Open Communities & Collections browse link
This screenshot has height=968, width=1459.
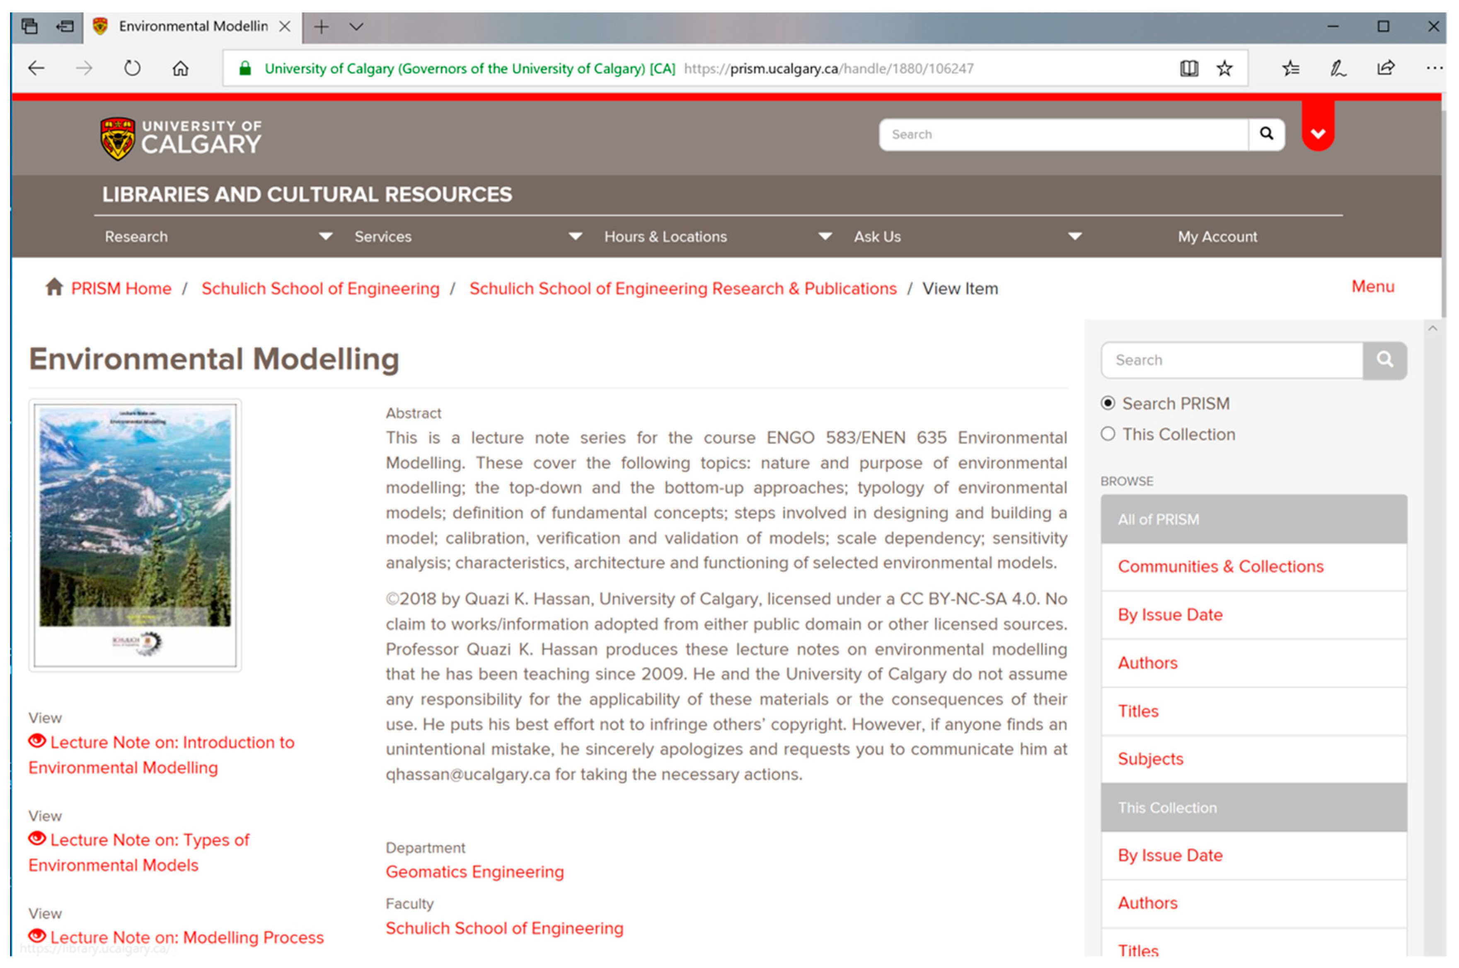pyautogui.click(x=1221, y=566)
